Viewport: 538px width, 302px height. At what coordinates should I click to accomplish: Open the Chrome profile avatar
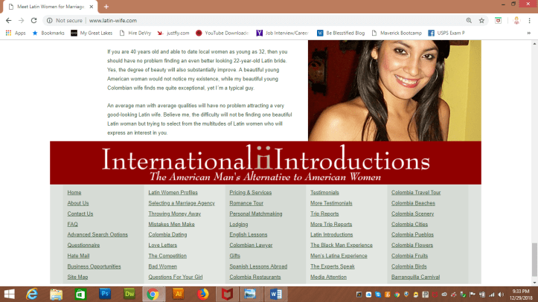(x=516, y=21)
